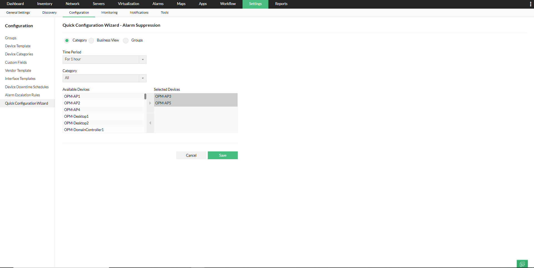Switch to the Monitoring tab

point(109,13)
